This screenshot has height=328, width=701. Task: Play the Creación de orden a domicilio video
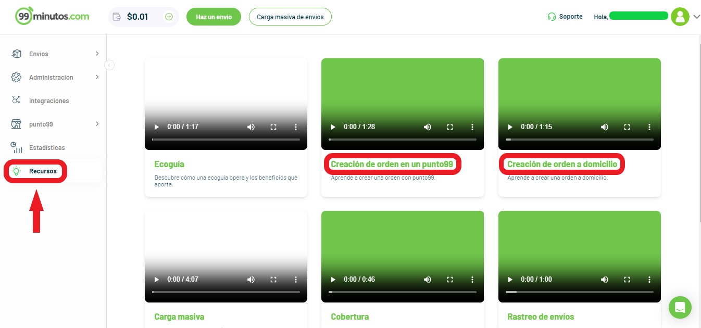(510, 127)
